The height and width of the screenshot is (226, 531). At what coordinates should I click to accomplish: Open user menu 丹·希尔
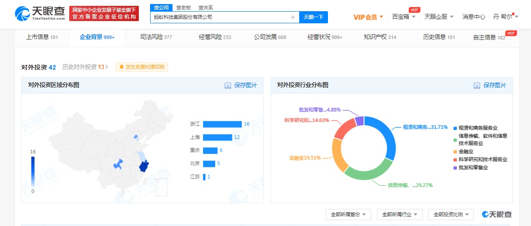(x=506, y=17)
